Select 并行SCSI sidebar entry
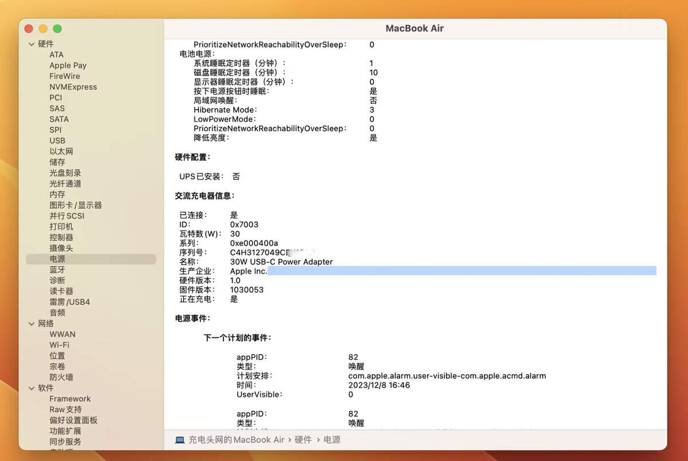Viewport: 688px width, 461px height. click(x=67, y=216)
